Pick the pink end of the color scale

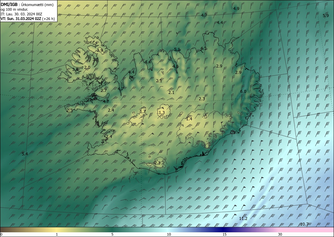point(307,230)
